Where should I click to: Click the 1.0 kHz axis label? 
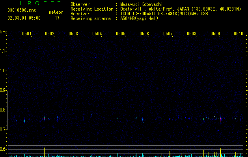[4, 71]
